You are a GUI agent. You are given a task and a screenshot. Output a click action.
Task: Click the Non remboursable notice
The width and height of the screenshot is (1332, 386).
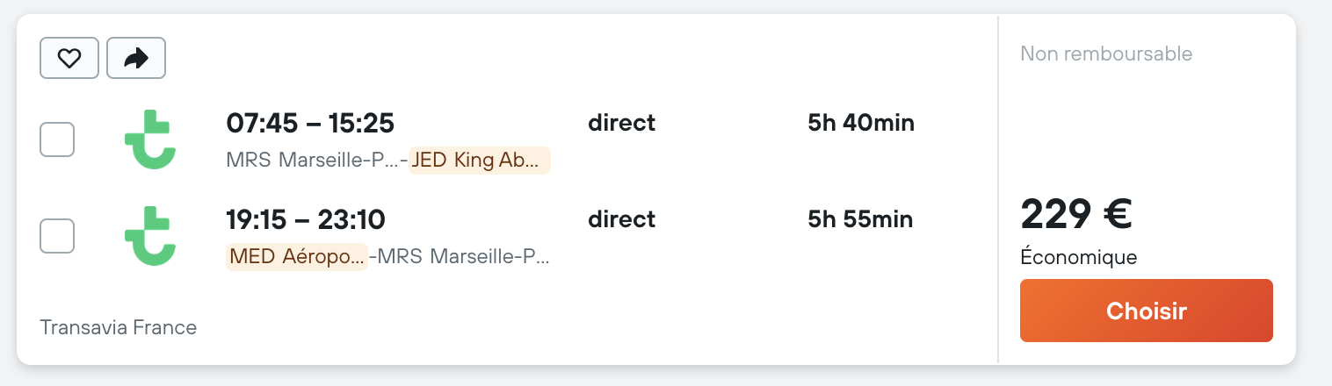tap(1106, 54)
